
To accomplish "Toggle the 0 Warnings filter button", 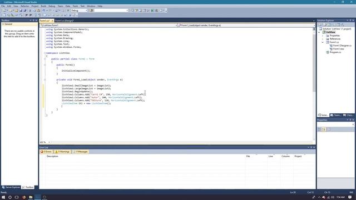I will coord(62,152).
